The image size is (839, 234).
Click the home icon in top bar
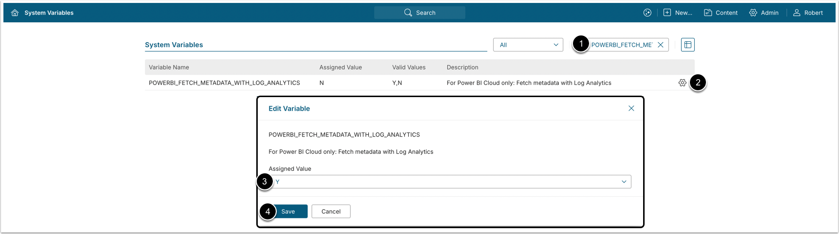tap(15, 13)
